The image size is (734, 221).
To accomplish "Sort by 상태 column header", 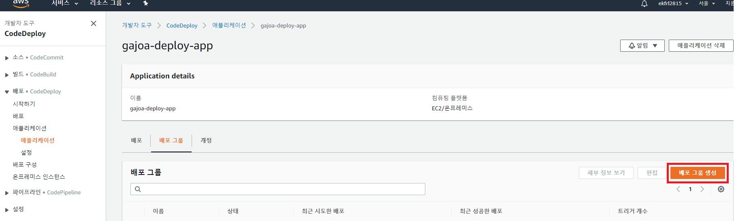I will tap(233, 211).
